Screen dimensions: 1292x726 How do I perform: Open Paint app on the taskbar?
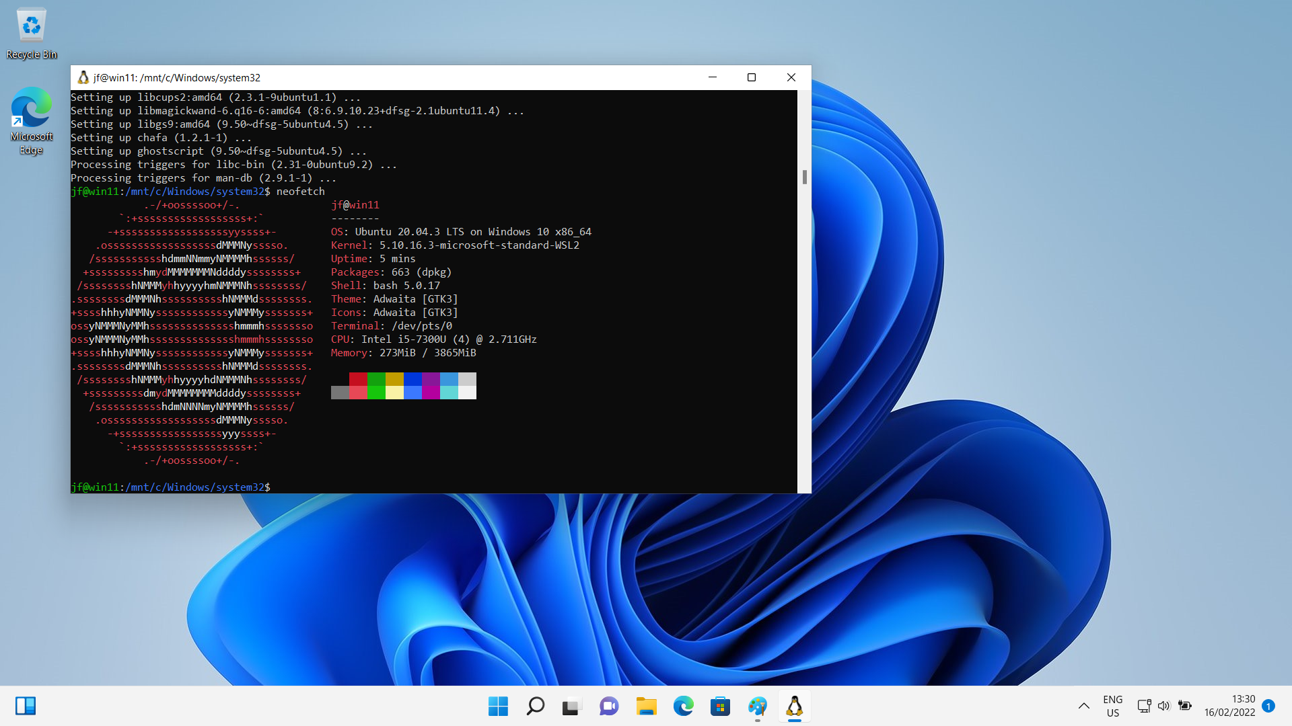757,706
